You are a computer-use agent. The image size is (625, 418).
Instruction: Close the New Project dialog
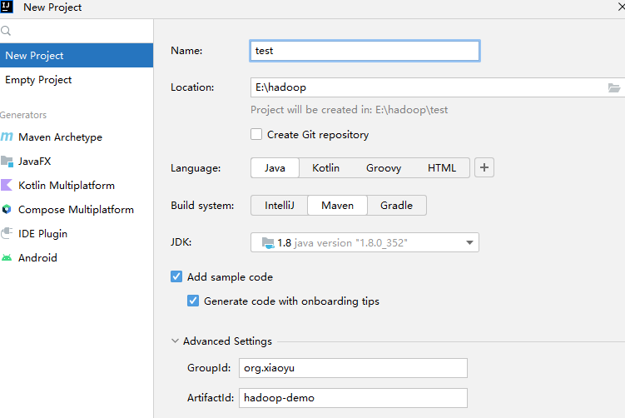pos(621,7)
